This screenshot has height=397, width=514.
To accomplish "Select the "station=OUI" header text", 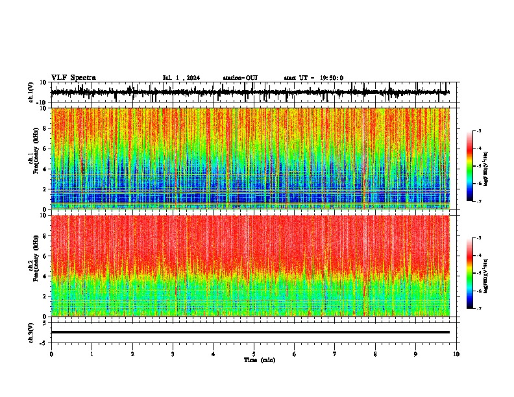I will [240, 78].
